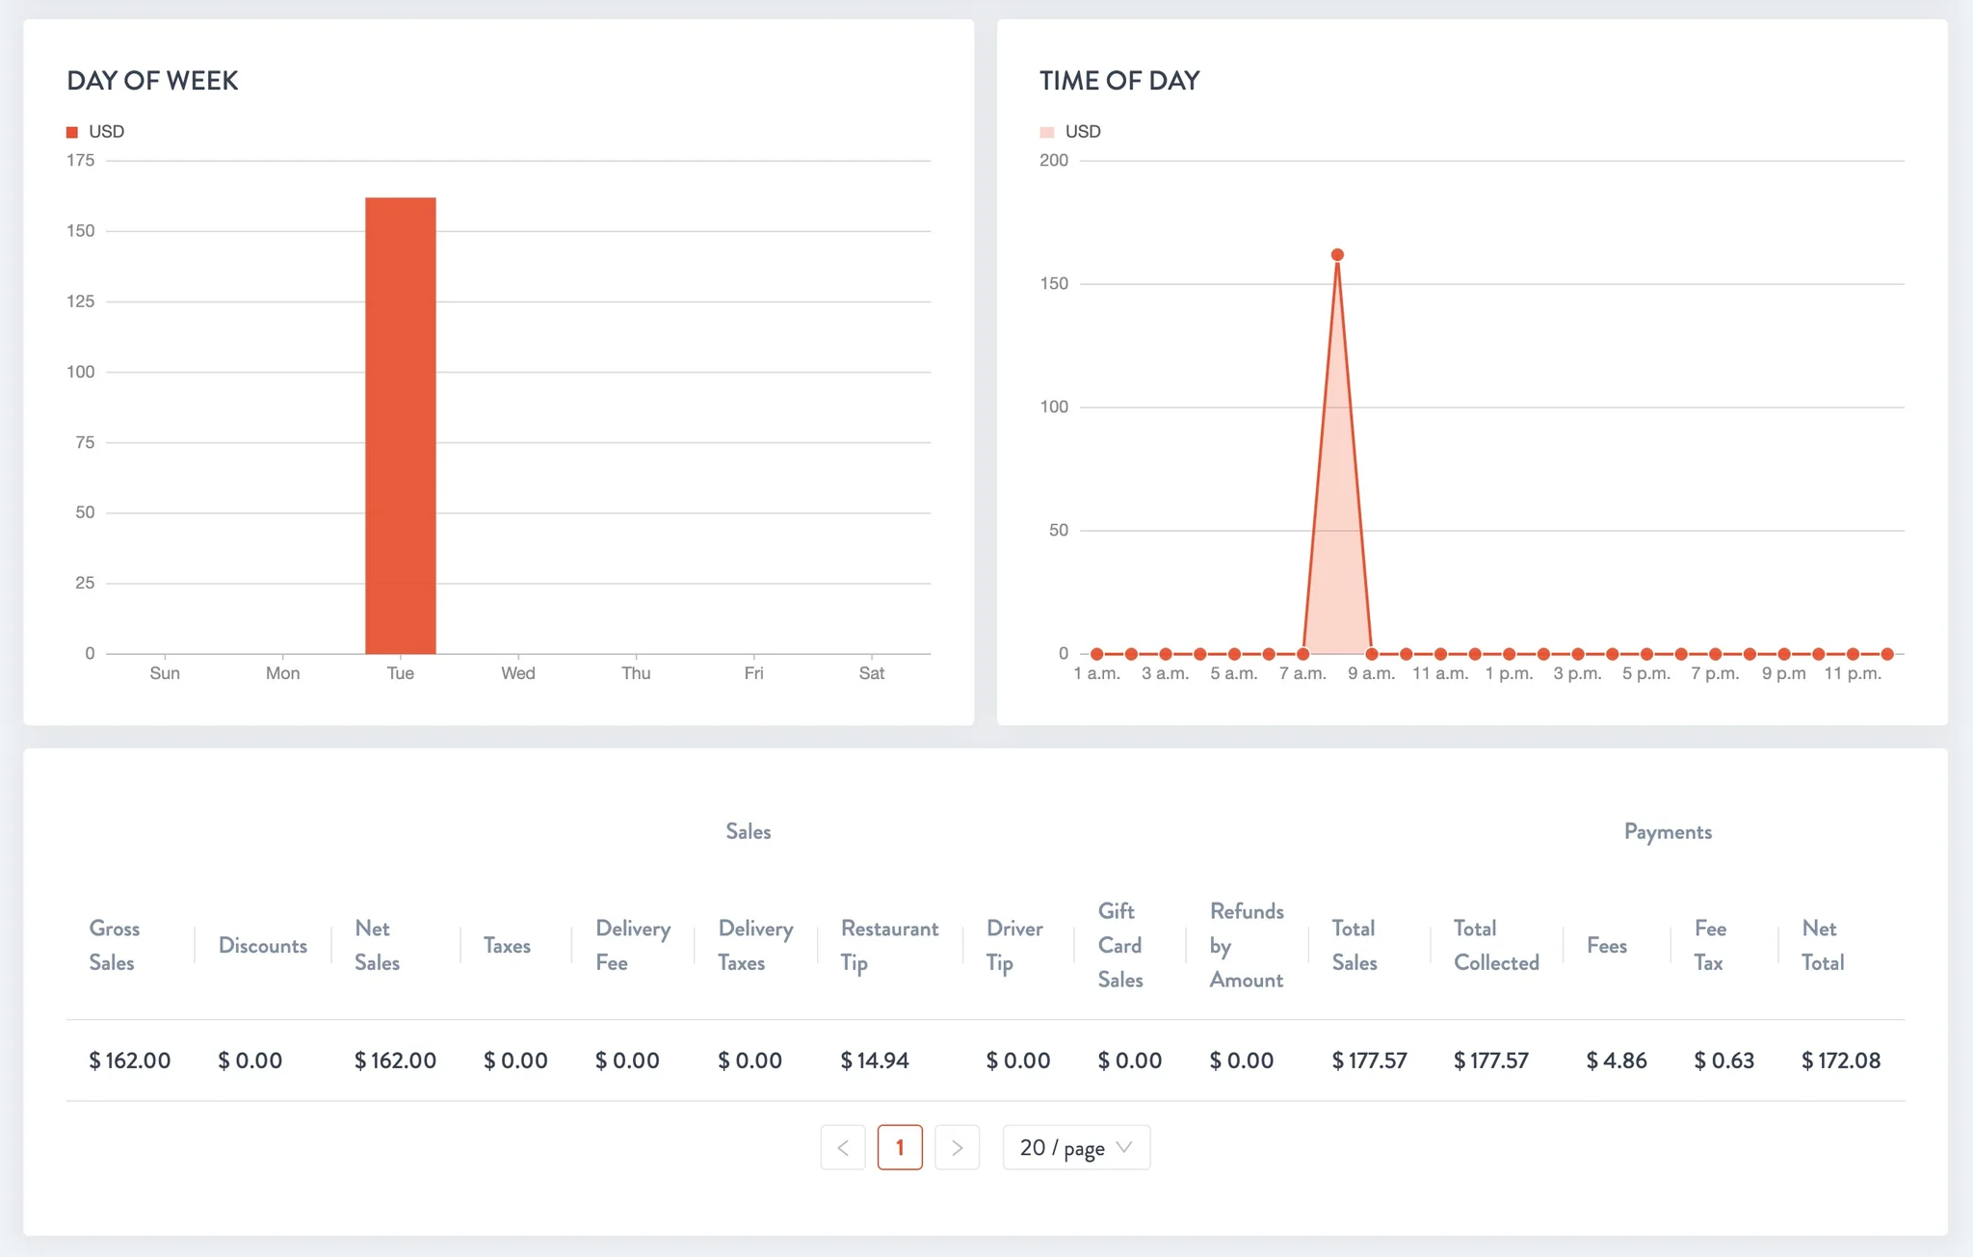Toggle USD legend in Time of Day chart

tap(1070, 132)
